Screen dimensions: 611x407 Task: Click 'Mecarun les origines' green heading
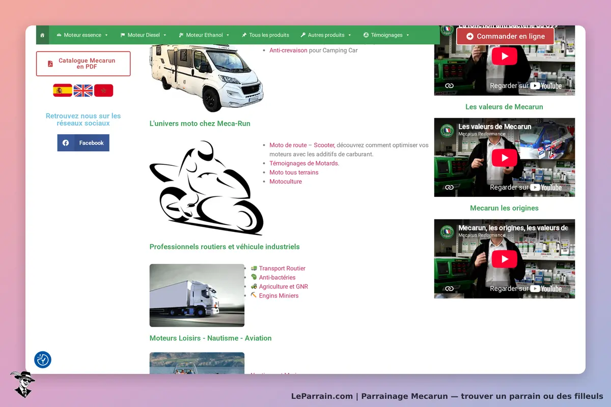tap(504, 208)
